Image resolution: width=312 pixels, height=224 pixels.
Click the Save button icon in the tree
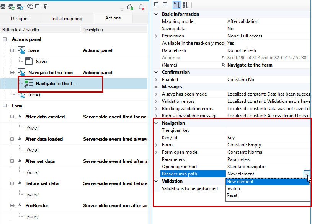21,50
